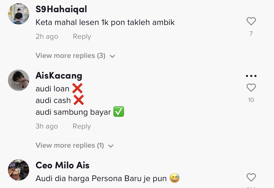Open AisKacang username link

59,76
